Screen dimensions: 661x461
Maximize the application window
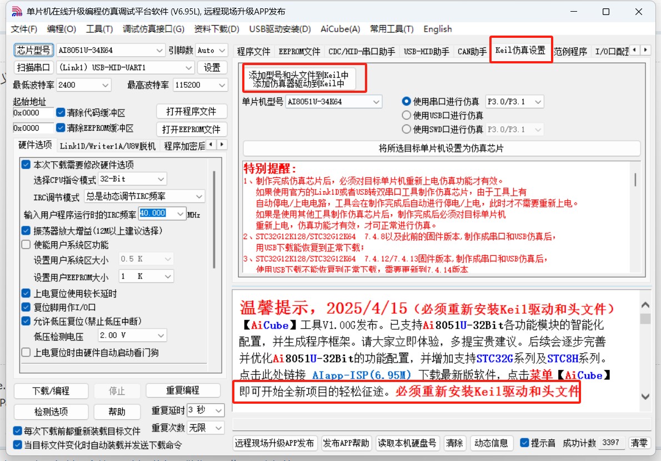[x=606, y=12]
